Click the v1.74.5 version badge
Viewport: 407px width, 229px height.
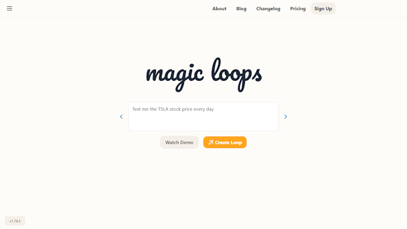click(15, 221)
